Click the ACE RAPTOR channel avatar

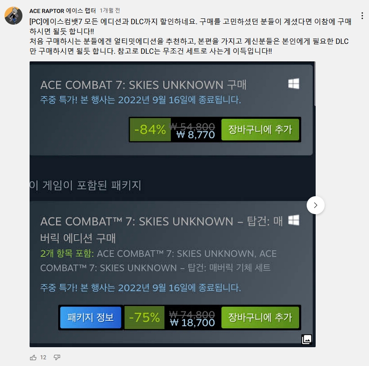13,16
